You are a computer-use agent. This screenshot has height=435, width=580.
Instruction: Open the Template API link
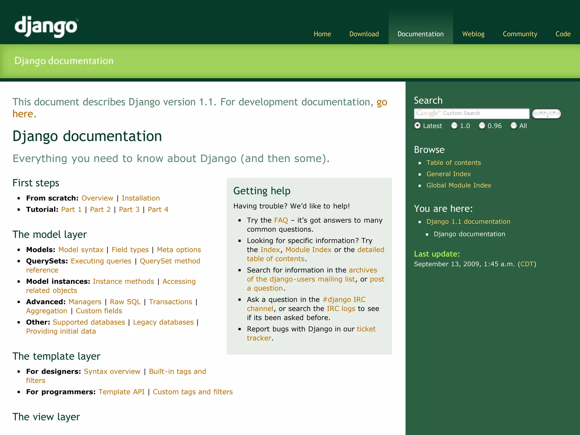[121, 392]
